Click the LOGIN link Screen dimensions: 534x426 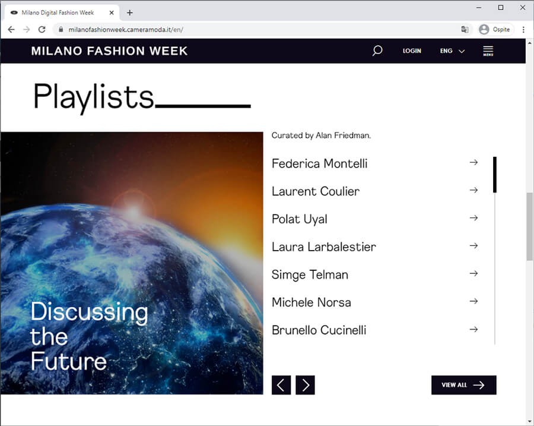click(412, 51)
